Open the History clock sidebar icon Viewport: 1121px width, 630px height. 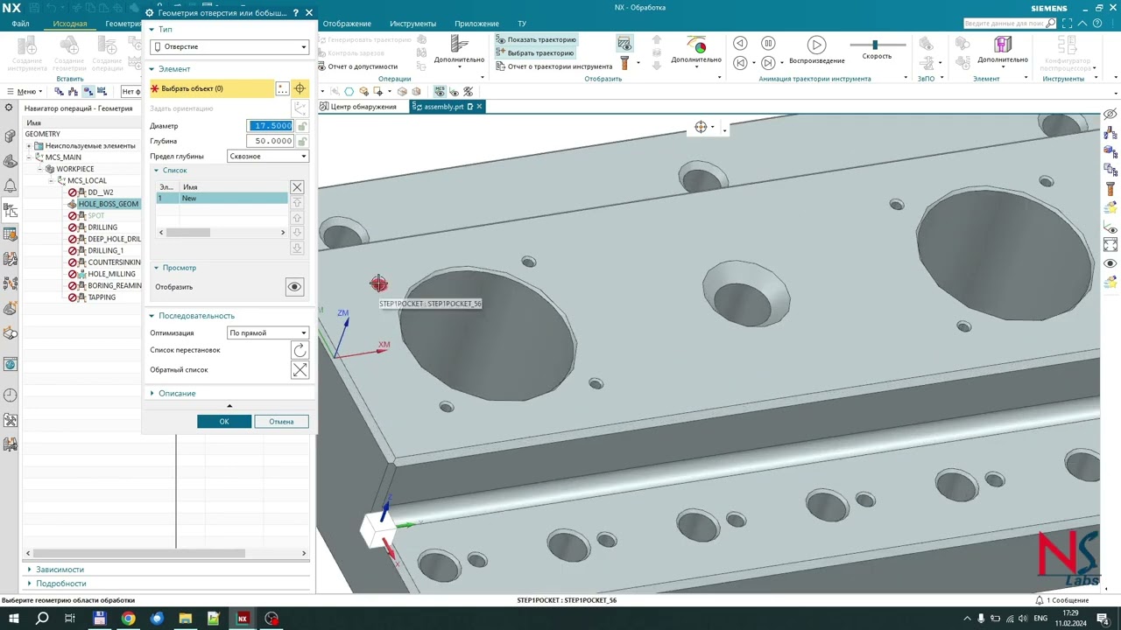[x=11, y=395]
